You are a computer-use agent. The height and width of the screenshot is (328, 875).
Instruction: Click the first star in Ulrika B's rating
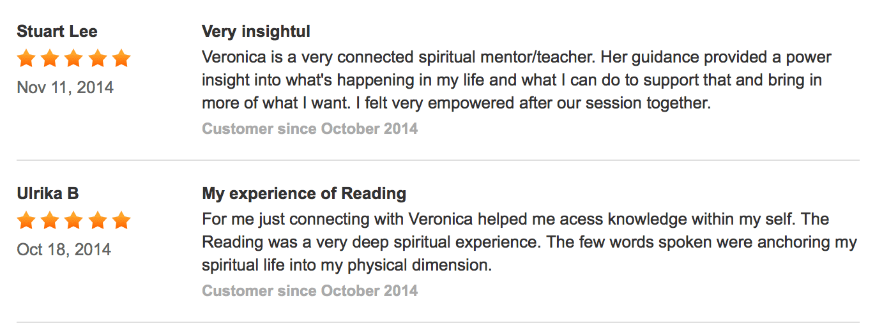point(26,221)
